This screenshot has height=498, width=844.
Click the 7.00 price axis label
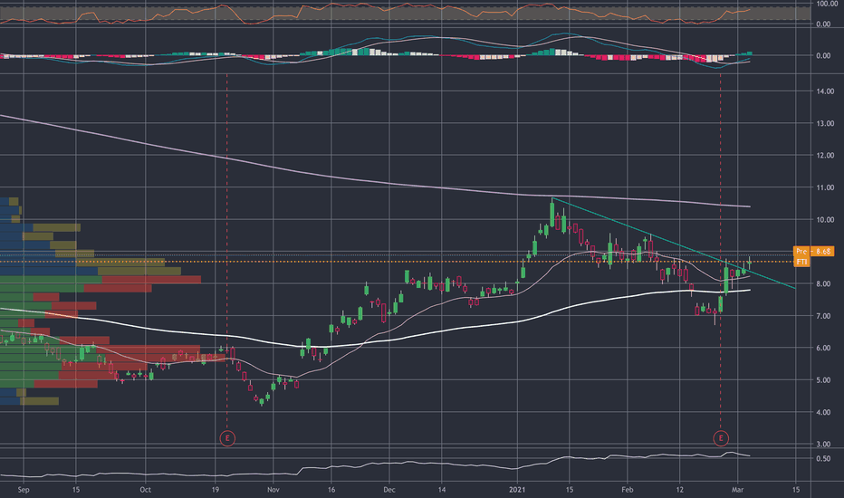pos(825,316)
